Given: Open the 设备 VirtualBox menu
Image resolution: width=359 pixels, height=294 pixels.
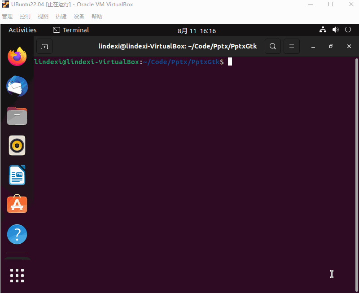Looking at the screenshot, I should 79,17.
